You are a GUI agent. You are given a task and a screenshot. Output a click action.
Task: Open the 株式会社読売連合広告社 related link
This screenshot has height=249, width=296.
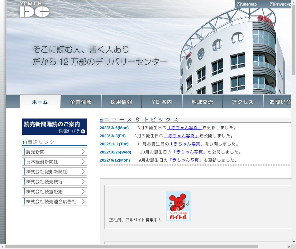tap(54, 201)
